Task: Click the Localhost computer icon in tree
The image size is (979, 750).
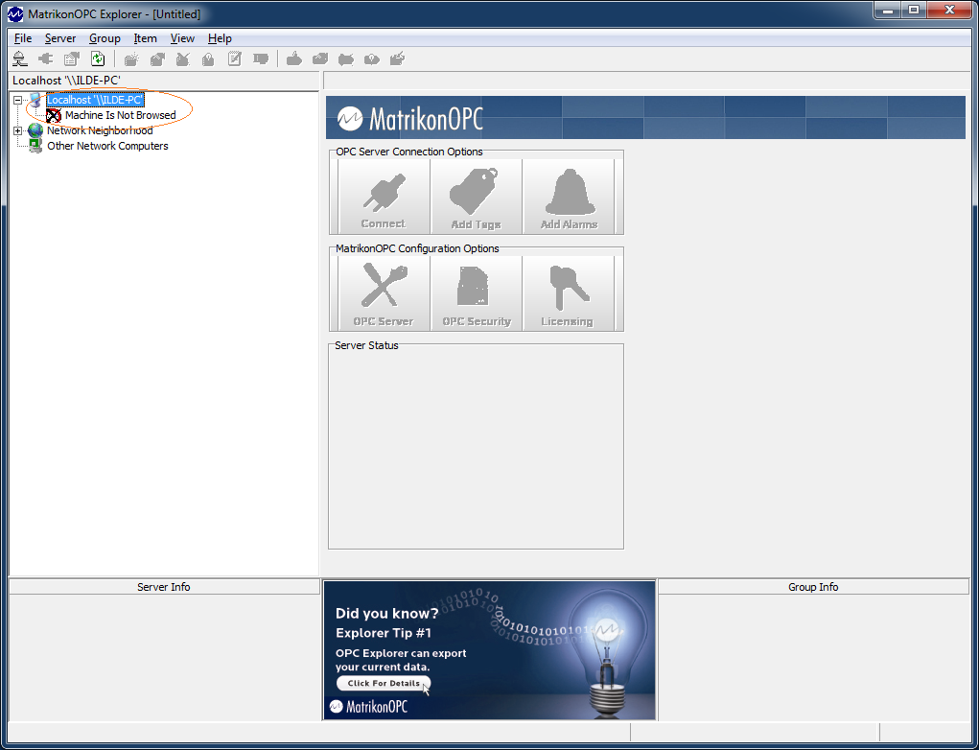Action: coord(35,100)
